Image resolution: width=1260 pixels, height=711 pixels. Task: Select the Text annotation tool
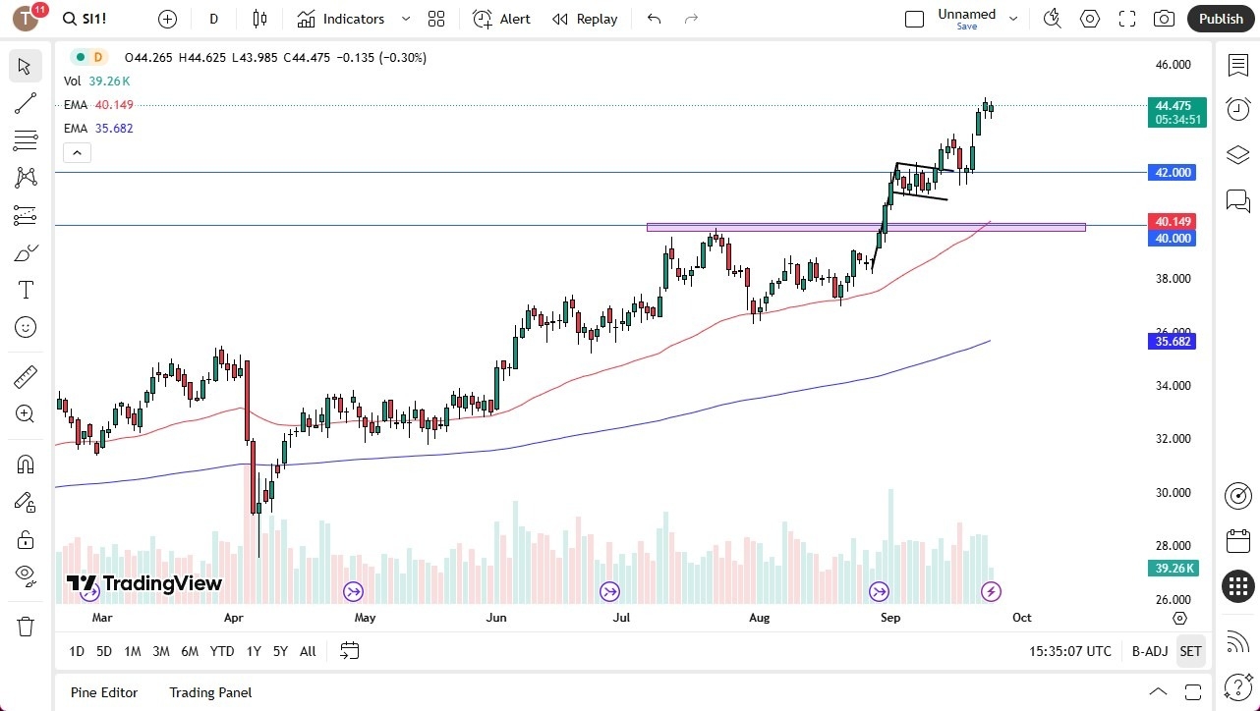25,289
